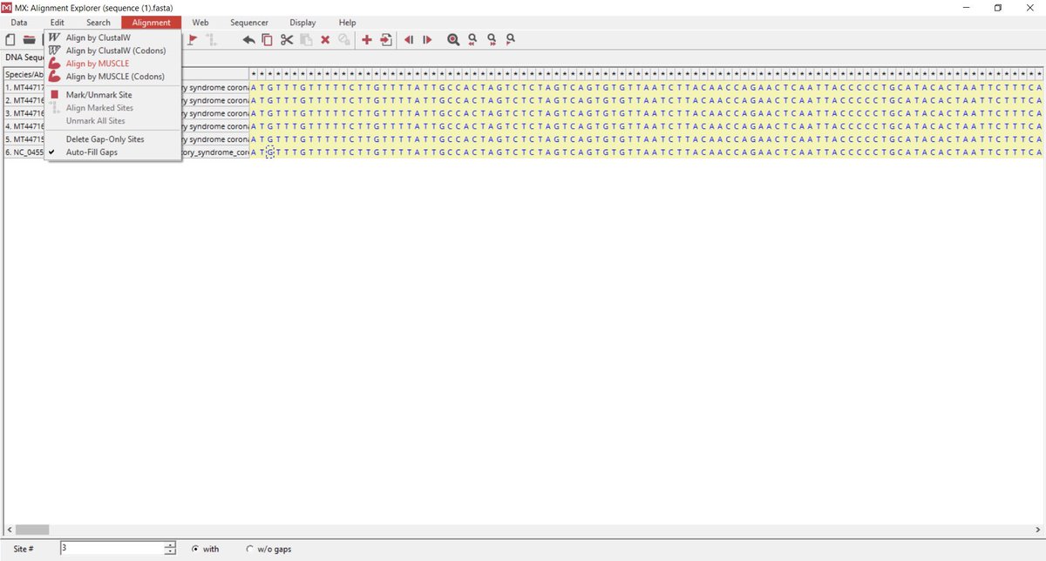Select Delete Gap-Only Sites

coord(105,139)
